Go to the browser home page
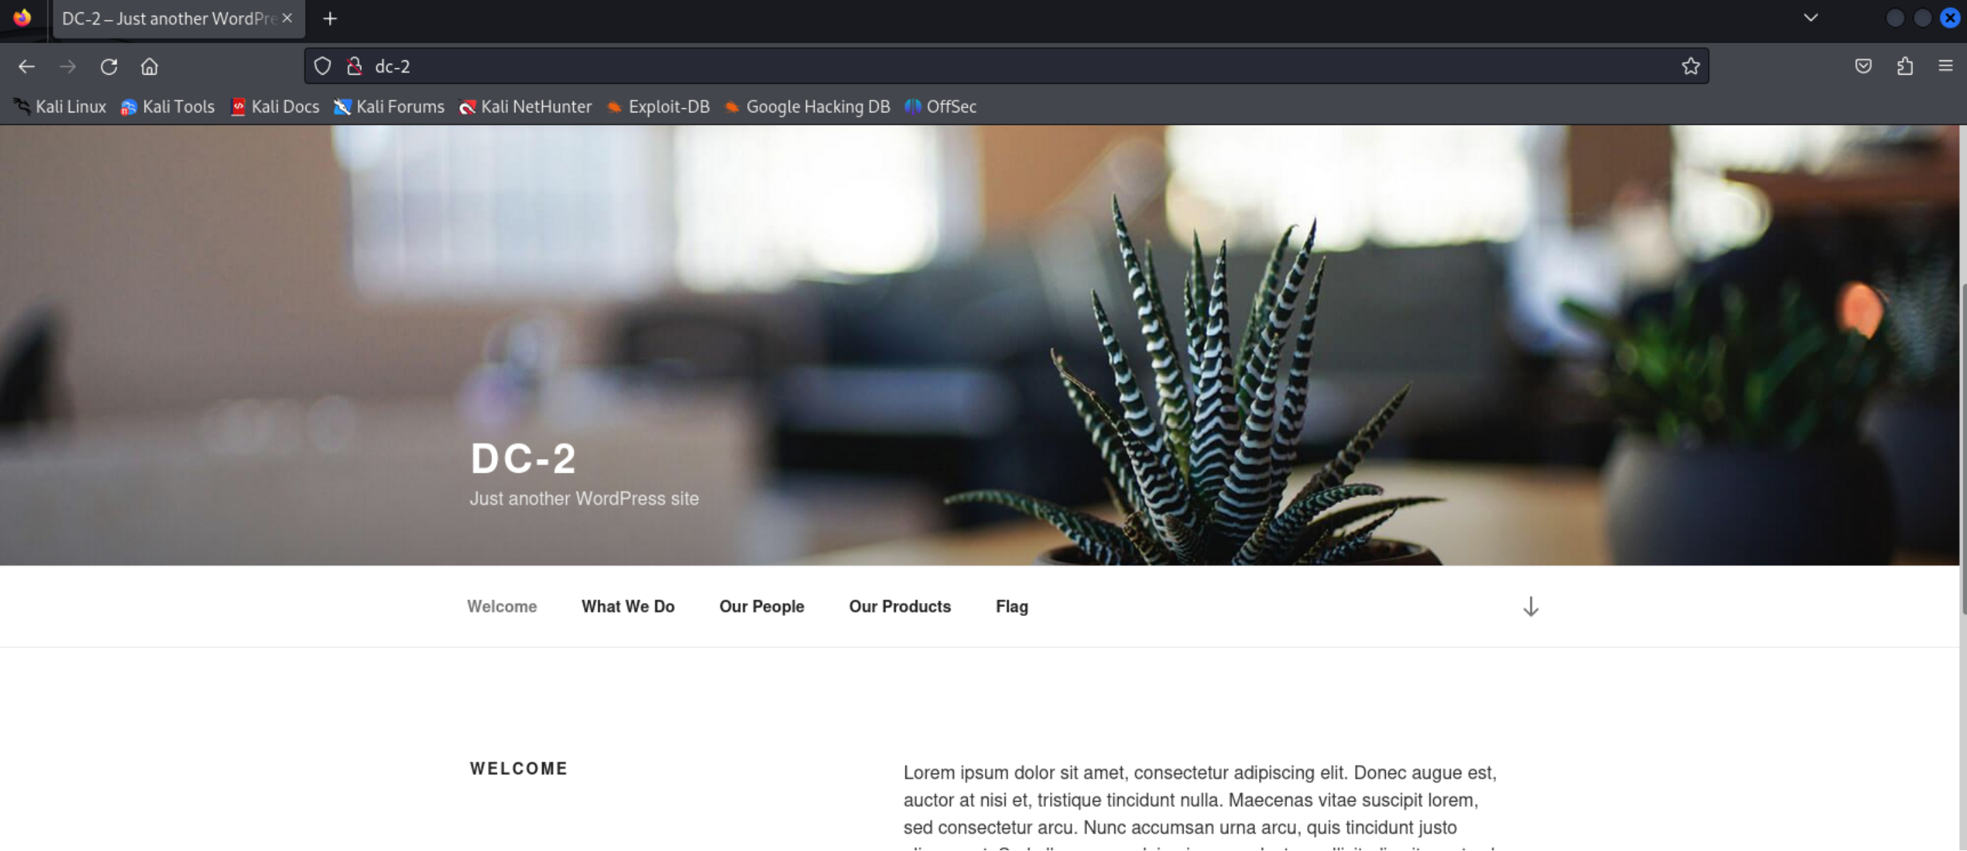 click(149, 67)
